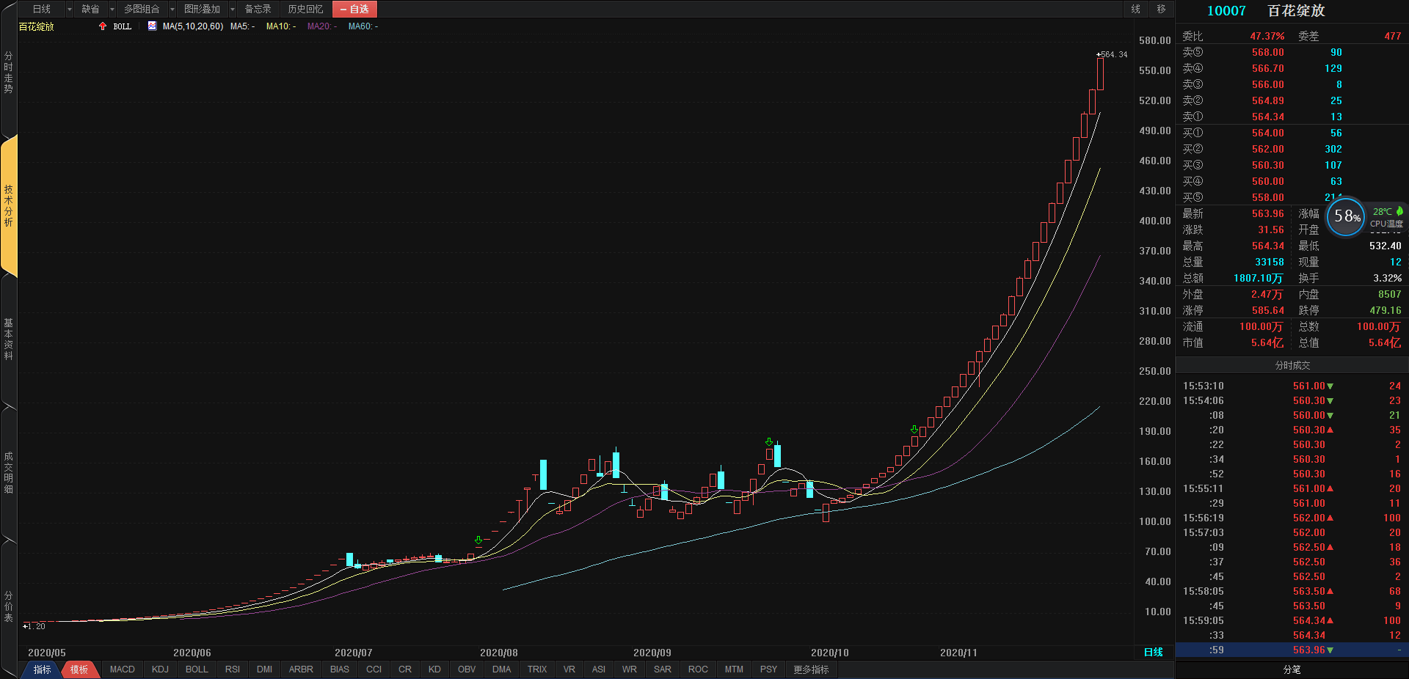Toggle the BIAS indicator
Viewport: 1409px width, 679px height.
coord(340,669)
